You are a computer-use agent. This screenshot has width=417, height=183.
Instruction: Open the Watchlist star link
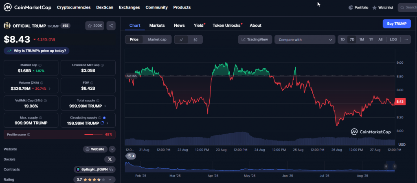coord(382,8)
